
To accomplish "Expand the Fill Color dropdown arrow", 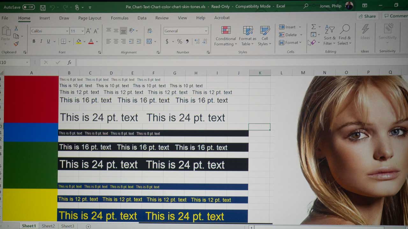I will (x=84, y=42).
